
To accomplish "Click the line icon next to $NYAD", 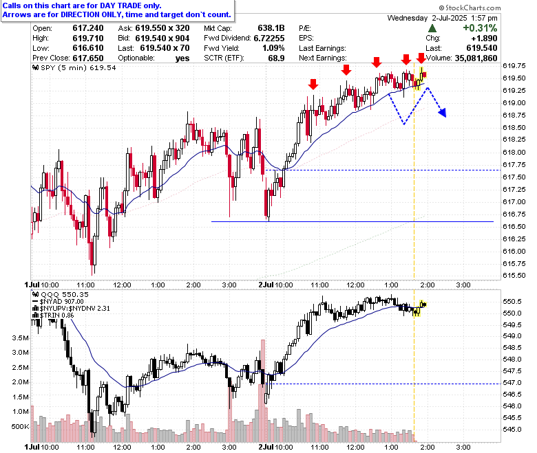I will coord(35,302).
